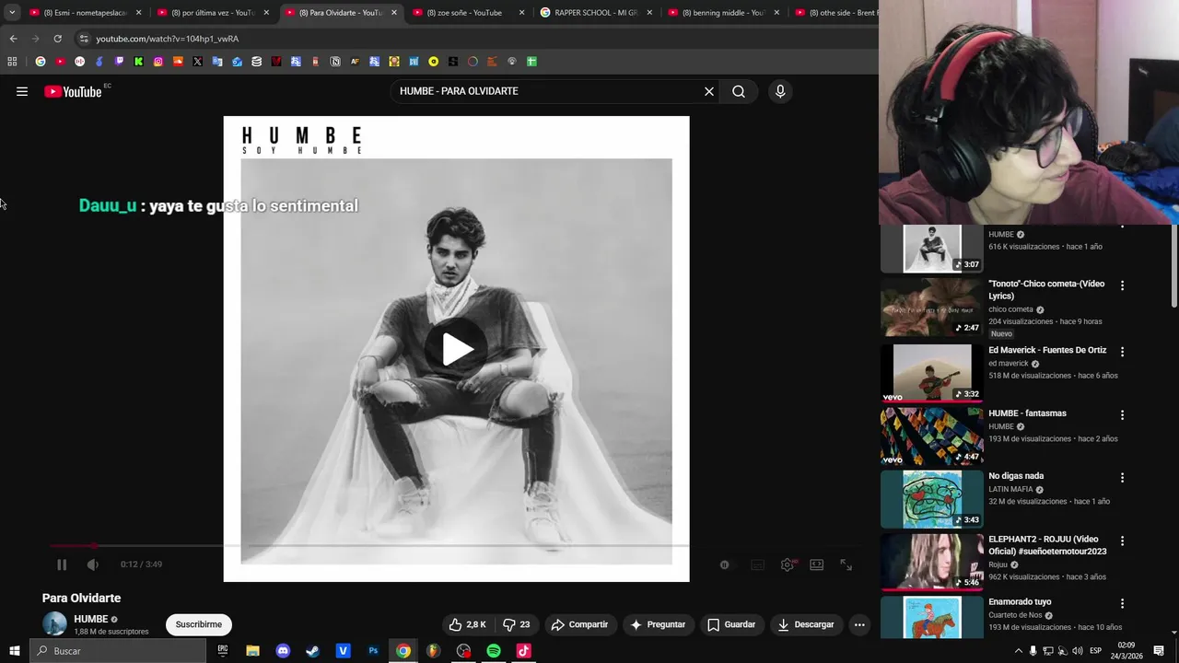Open Discord from taskbar

click(283, 651)
